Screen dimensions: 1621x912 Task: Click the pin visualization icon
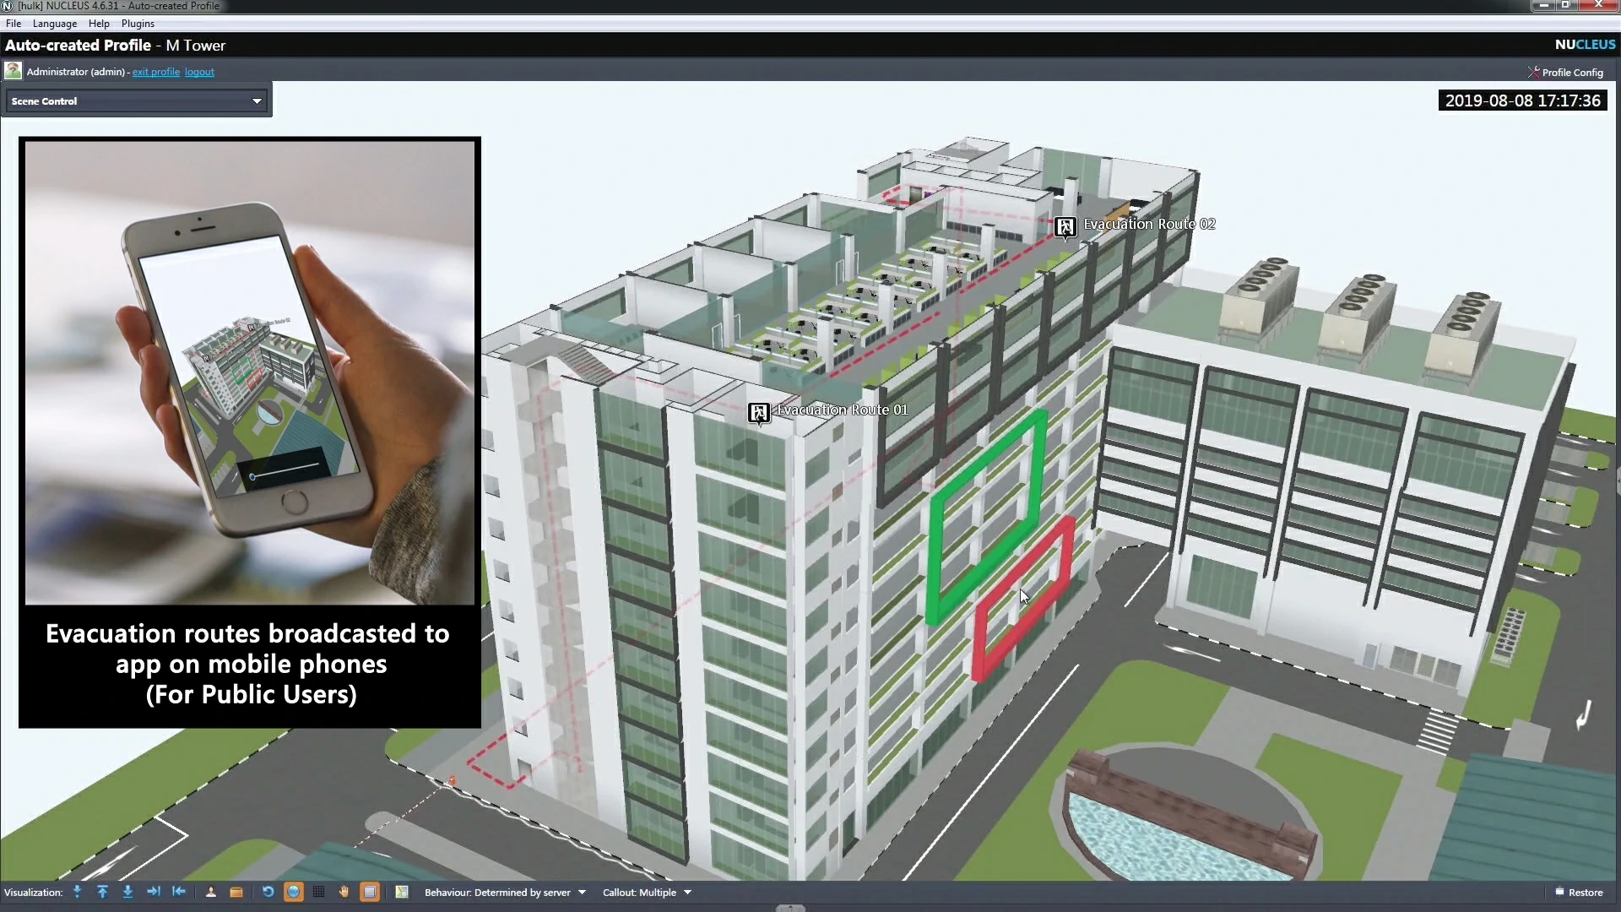point(78,892)
